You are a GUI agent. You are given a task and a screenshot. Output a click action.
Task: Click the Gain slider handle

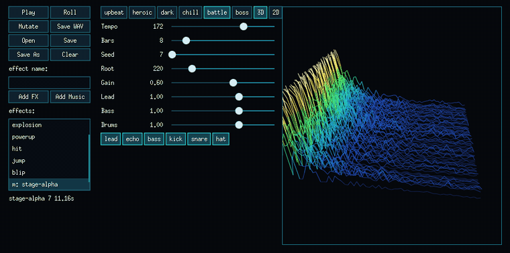pyautogui.click(x=233, y=83)
